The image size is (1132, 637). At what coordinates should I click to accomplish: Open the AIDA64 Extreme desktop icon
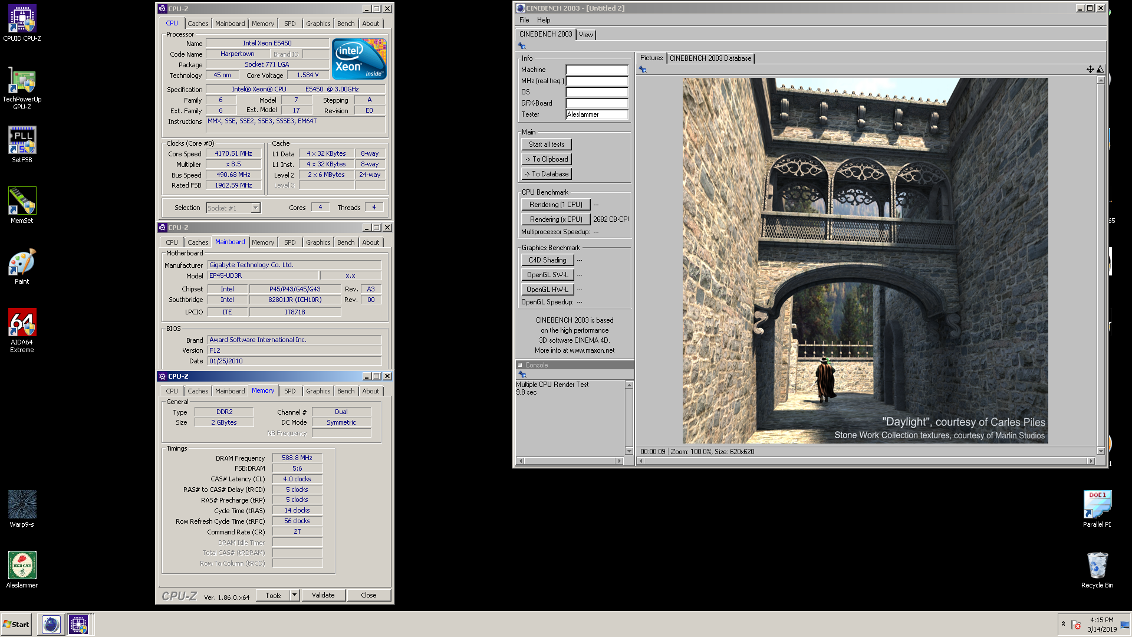22,330
